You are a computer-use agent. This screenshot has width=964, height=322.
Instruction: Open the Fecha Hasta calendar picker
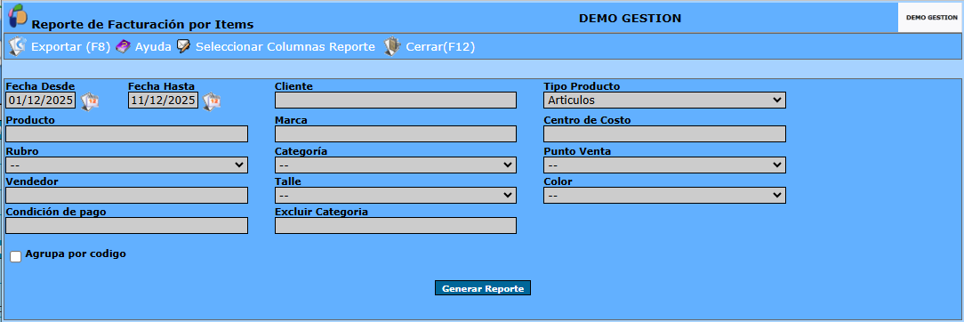[x=212, y=101]
